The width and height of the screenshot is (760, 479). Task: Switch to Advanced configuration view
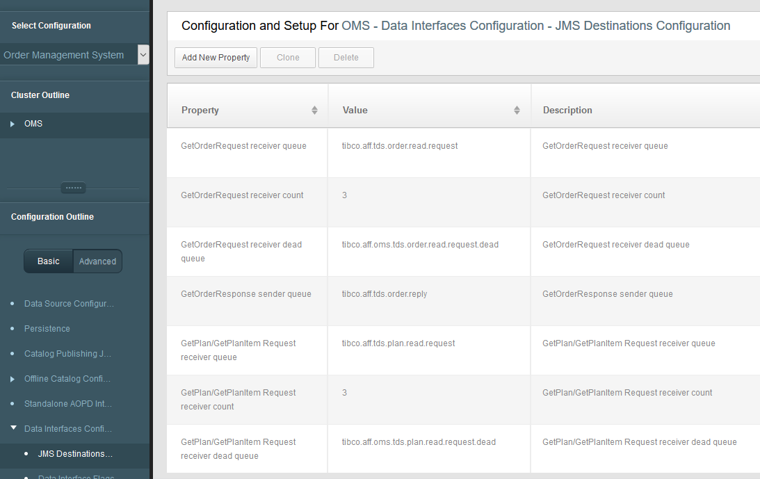coord(97,261)
